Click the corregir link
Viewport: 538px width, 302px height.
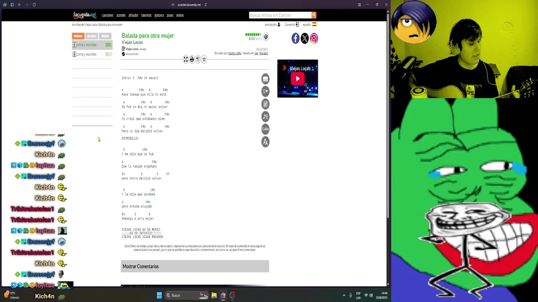coord(142,49)
